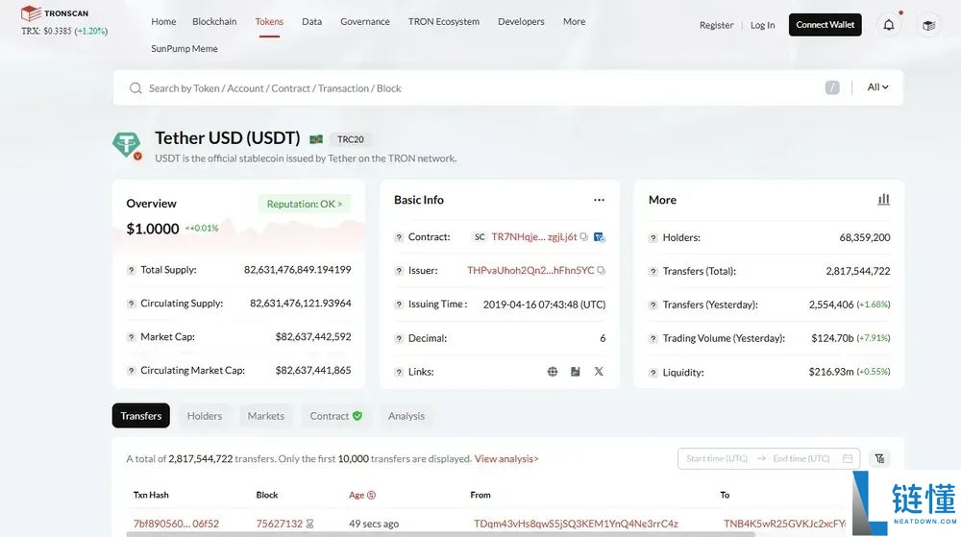961x537 pixels.
Task: Open the SunPump Meme link
Action: (185, 48)
